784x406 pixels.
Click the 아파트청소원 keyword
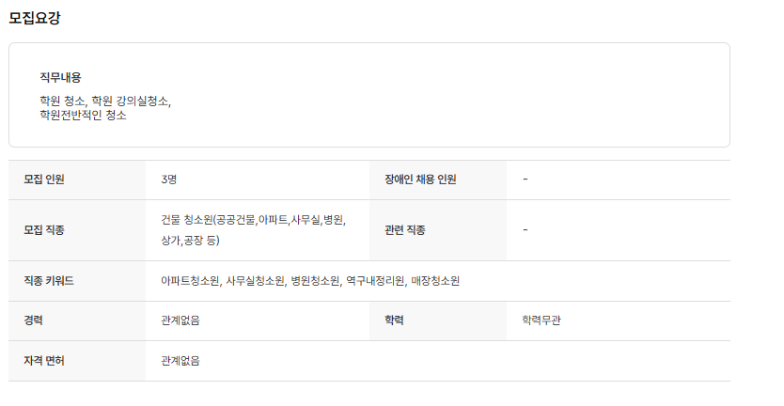(190, 281)
